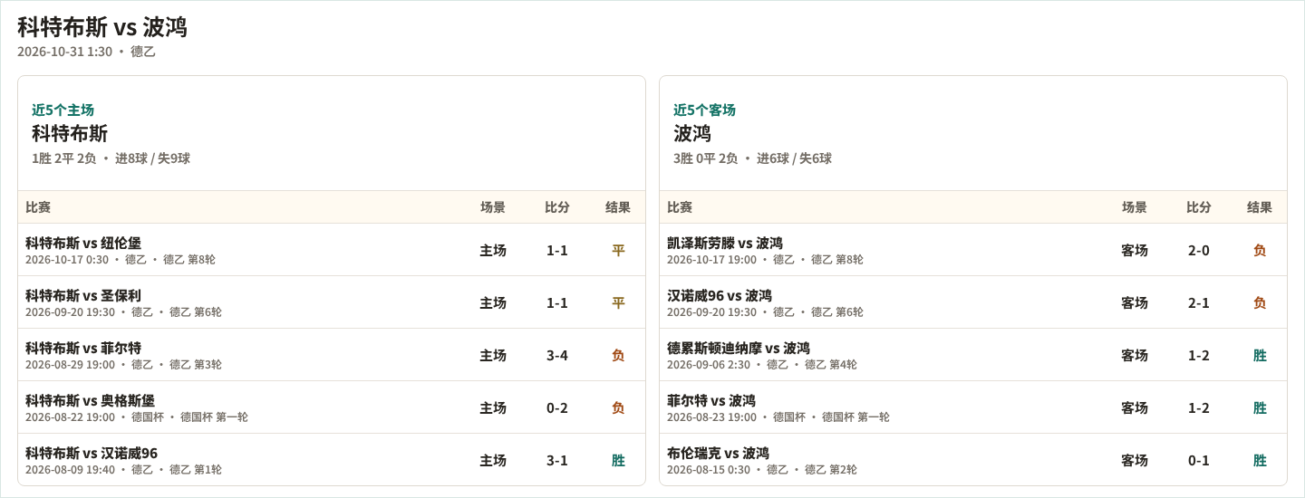Click the match date 2026-10-31 1:30
The height and width of the screenshot is (498, 1305).
(65, 52)
